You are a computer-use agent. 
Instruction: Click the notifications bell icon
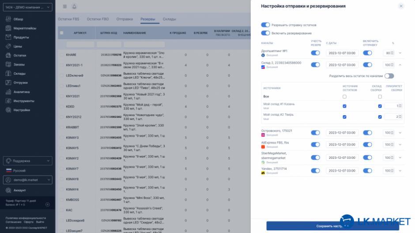click(x=74, y=6)
